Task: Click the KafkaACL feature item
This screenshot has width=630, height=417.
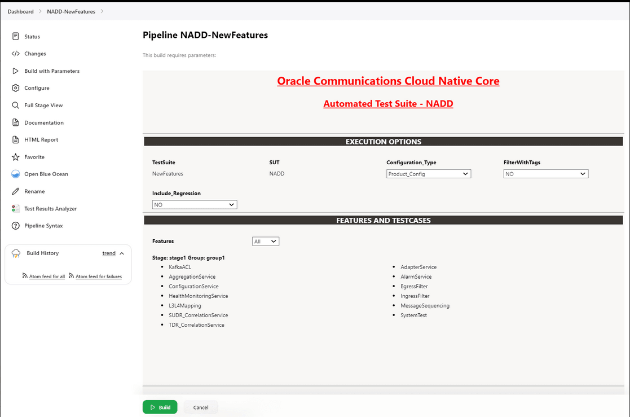Action: [179, 267]
